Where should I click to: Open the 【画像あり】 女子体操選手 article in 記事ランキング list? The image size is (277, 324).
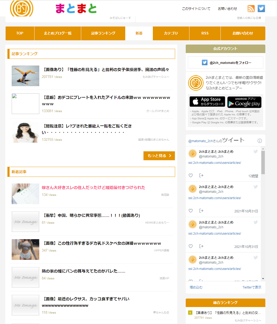click(106, 69)
